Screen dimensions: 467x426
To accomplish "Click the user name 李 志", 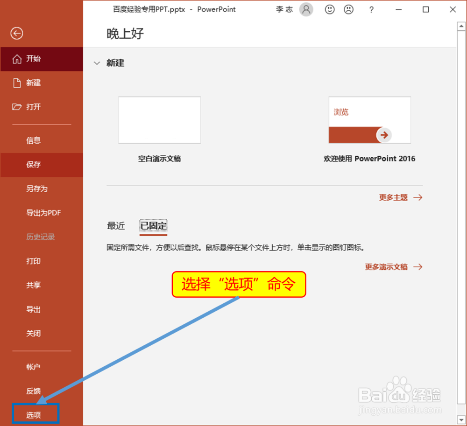I will click(x=284, y=9).
